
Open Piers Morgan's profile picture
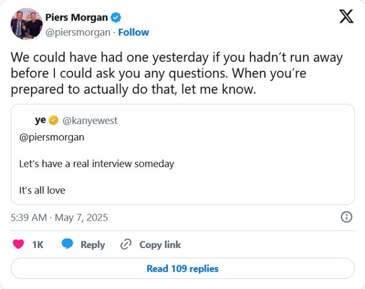point(26,24)
